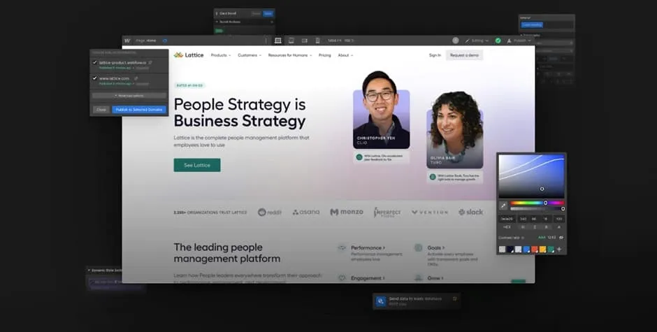The image size is (657, 332).
Task: Select the mobile landscape breakpoint icon
Action: [305, 41]
